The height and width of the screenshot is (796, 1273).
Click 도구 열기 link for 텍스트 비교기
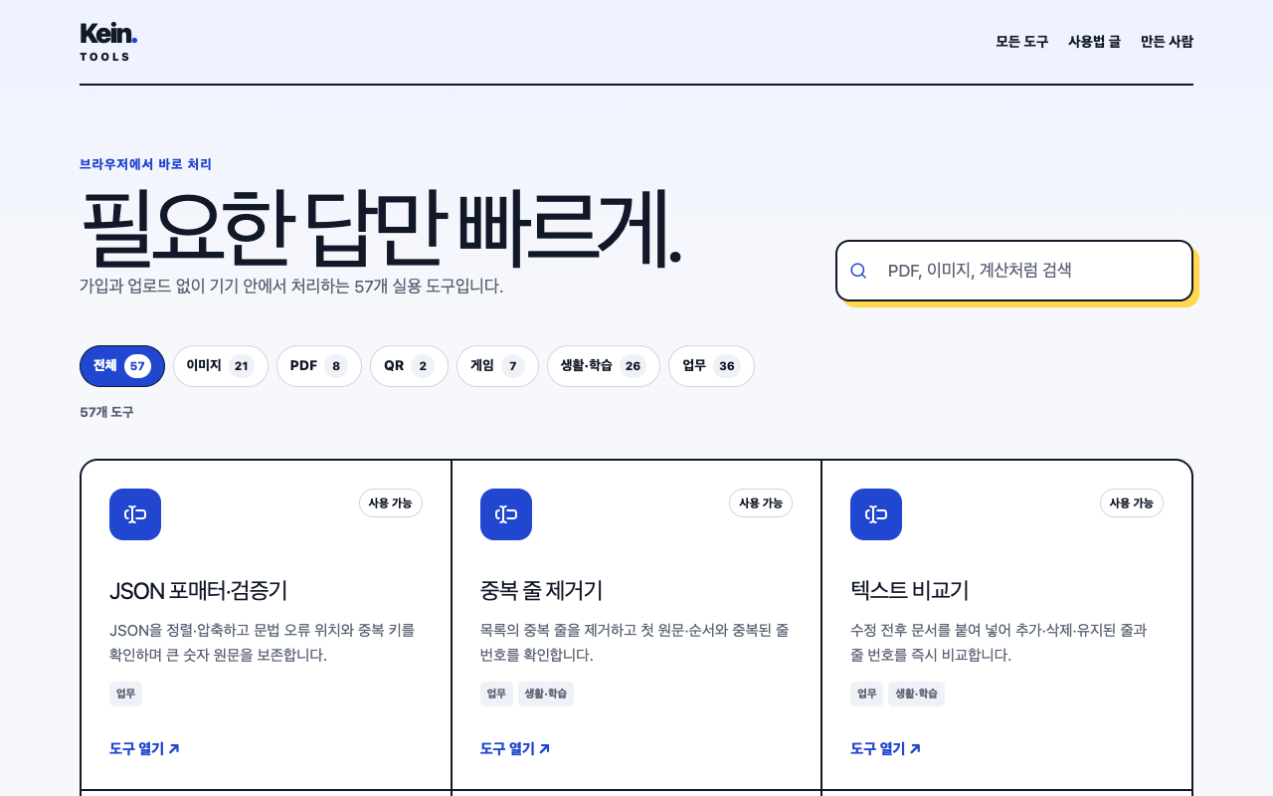[885, 748]
